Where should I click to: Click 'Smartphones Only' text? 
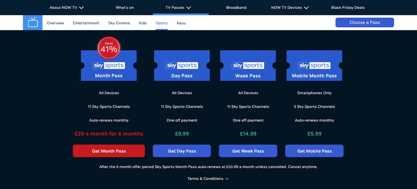pos(314,93)
